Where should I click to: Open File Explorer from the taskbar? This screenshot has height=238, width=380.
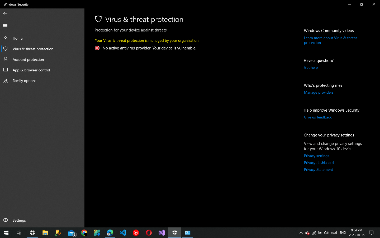click(x=45, y=233)
